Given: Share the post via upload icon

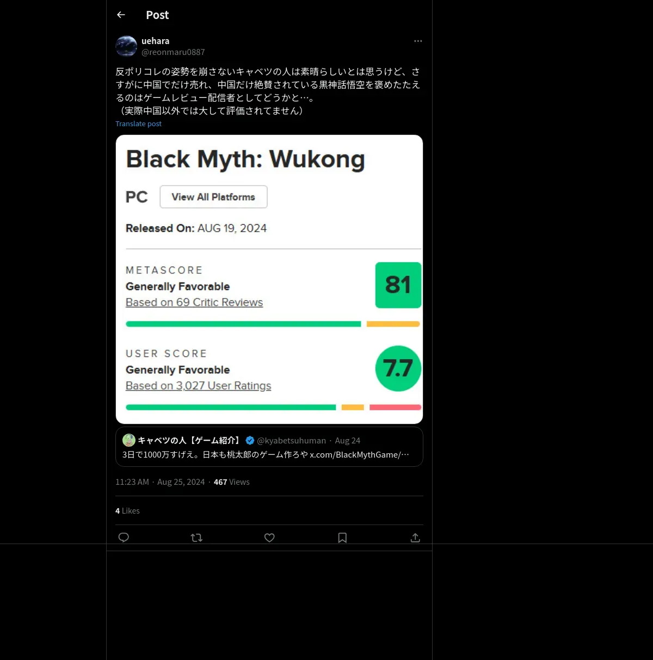Looking at the screenshot, I should click(x=415, y=538).
